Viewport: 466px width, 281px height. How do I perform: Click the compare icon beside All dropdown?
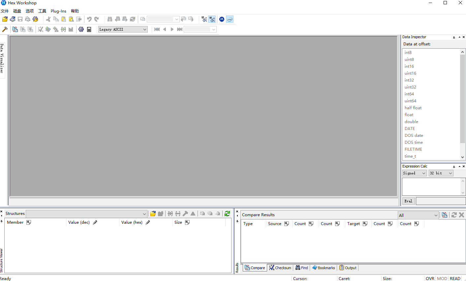(x=445, y=215)
